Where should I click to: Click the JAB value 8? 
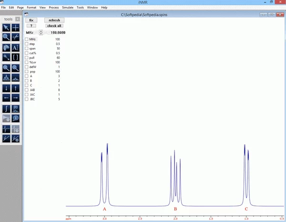point(59,90)
